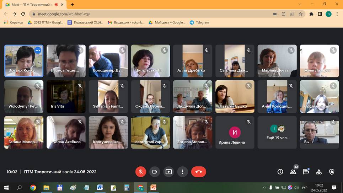Select the Ирина Левина participant tile
The width and height of the screenshot is (343, 193).
point(235,132)
